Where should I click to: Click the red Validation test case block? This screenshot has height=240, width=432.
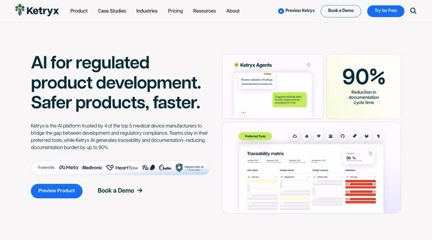point(360,192)
